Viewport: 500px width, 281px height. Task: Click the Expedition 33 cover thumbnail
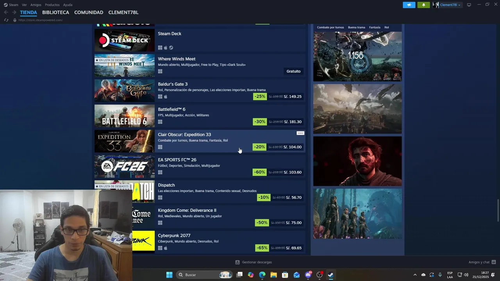tap(125, 141)
